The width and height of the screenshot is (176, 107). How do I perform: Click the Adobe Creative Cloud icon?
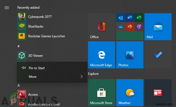pyautogui.click(x=22, y=104)
